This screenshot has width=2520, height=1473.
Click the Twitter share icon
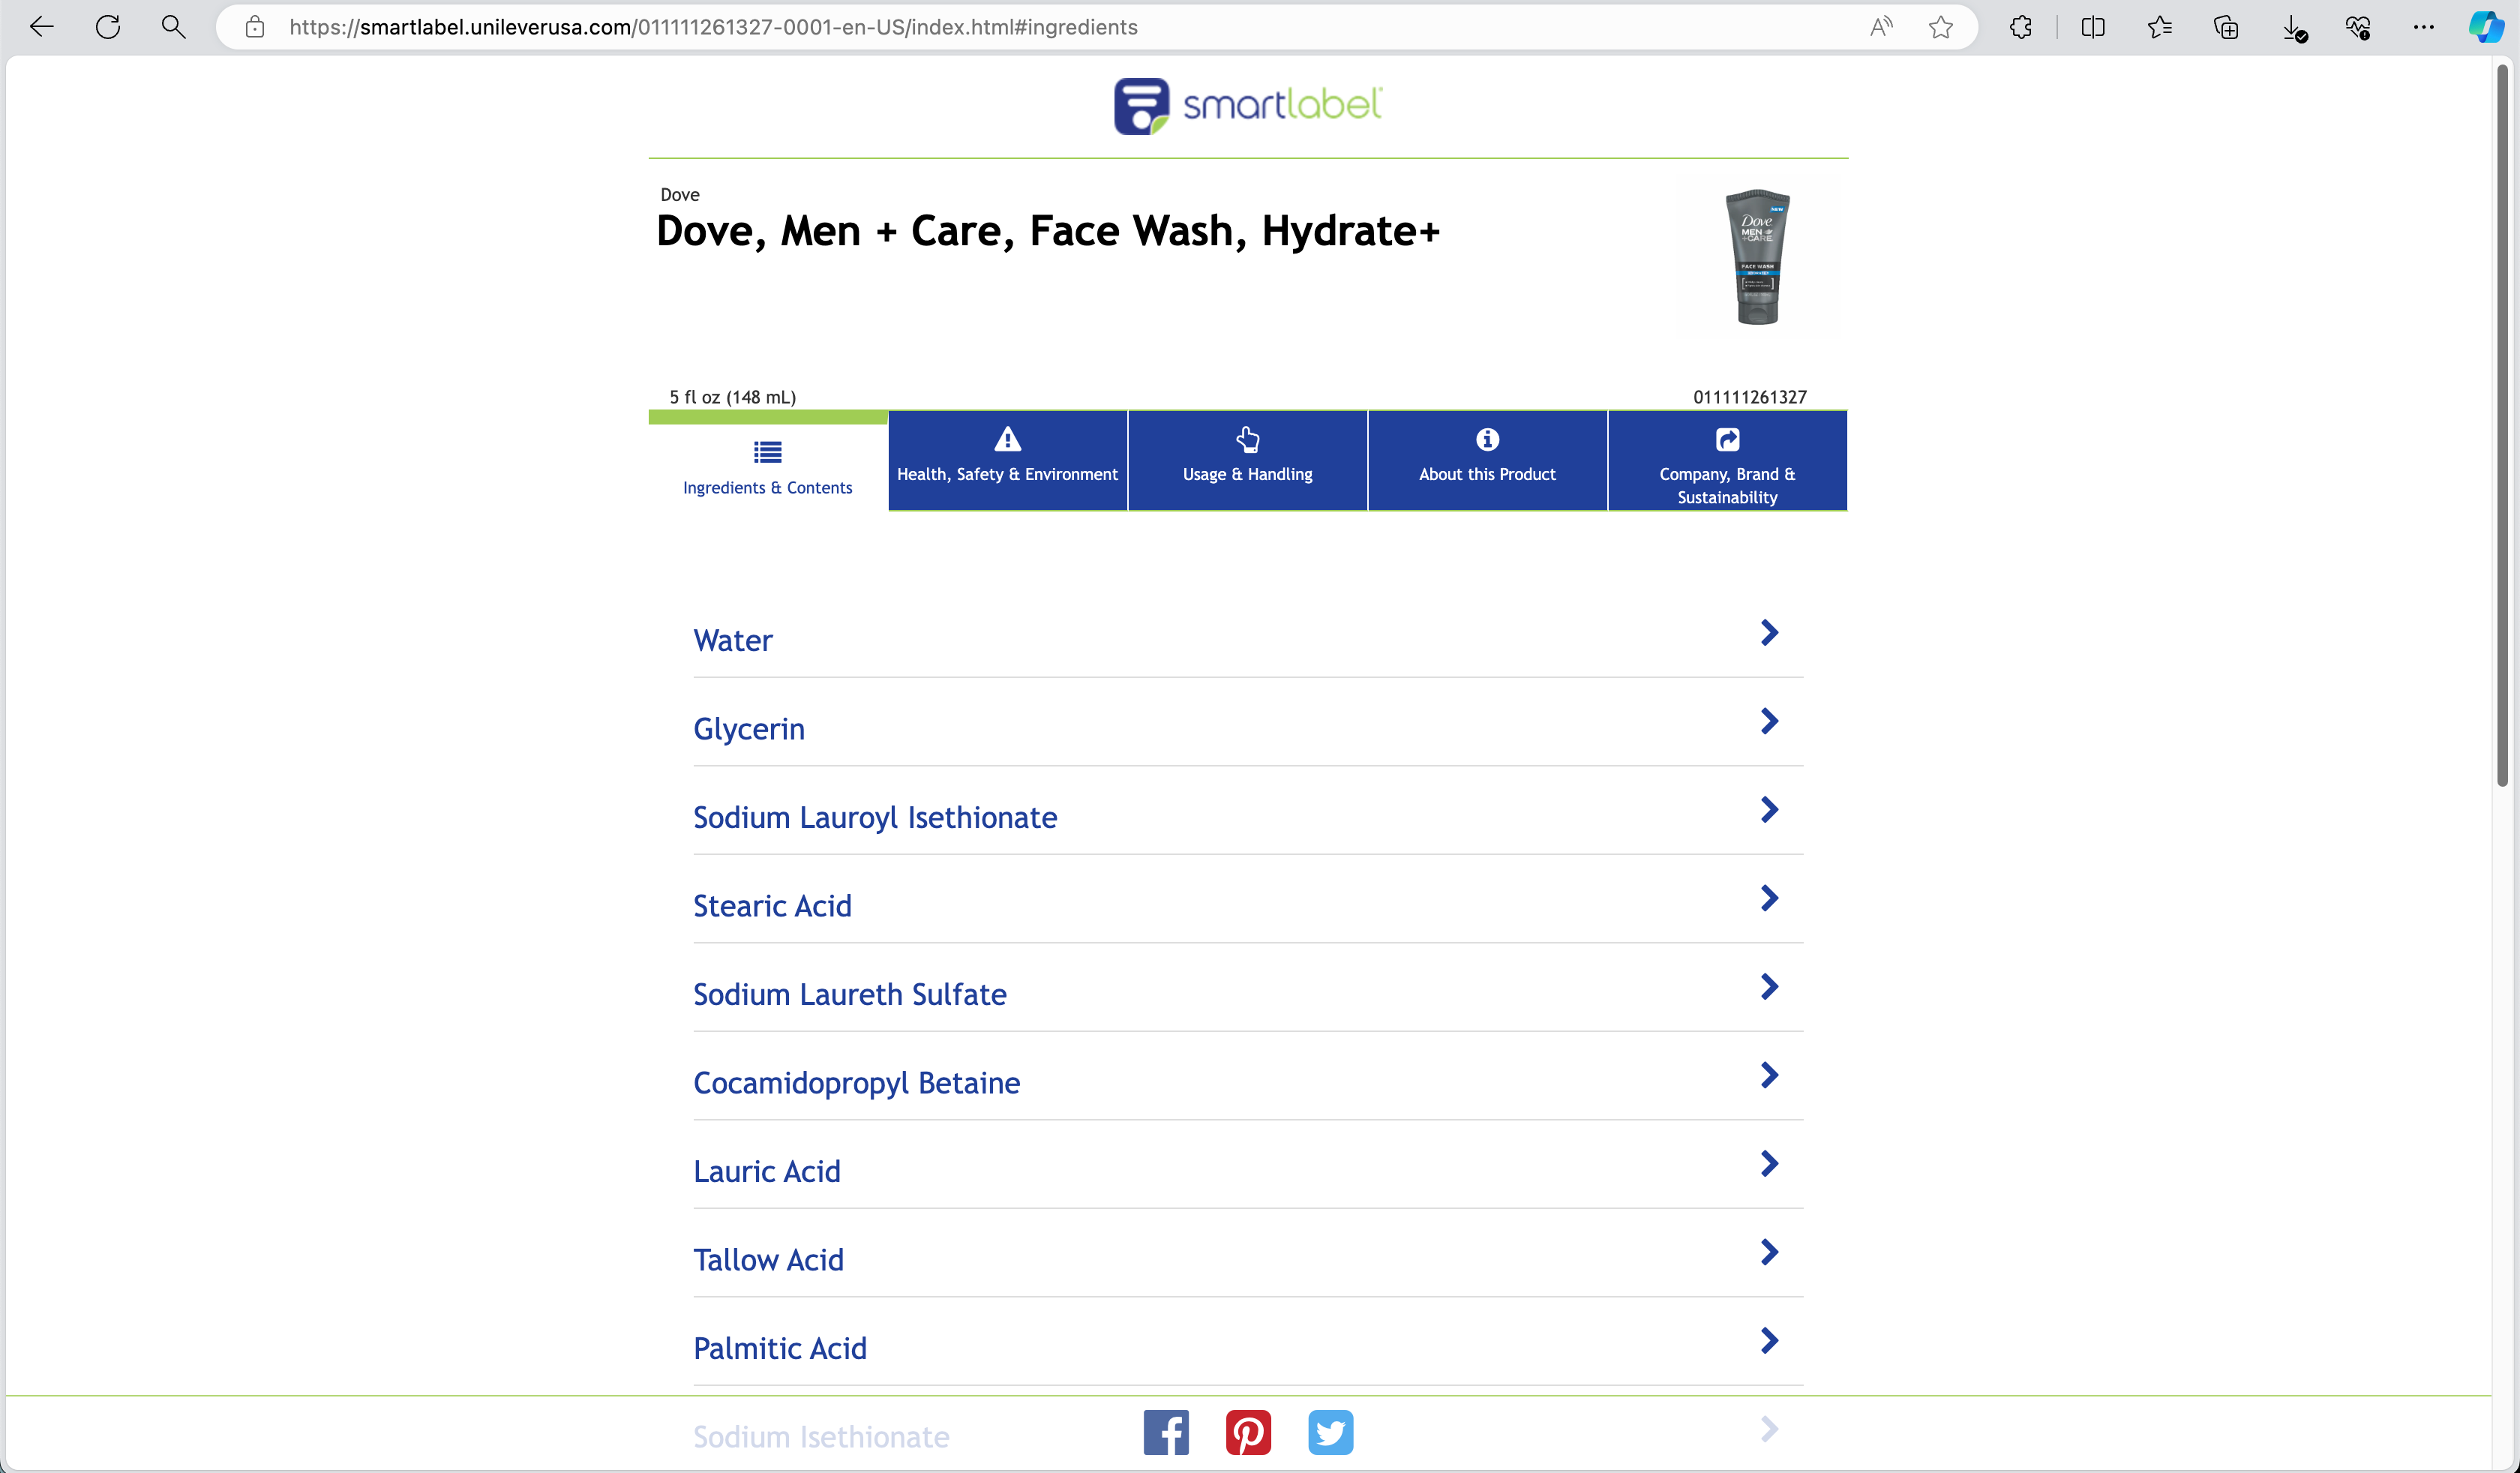[x=1330, y=1432]
